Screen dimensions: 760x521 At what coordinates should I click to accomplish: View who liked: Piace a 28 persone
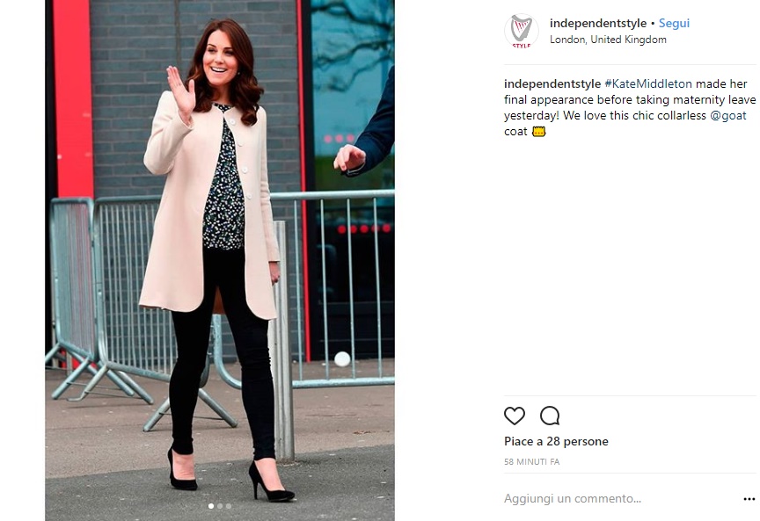[x=556, y=442]
